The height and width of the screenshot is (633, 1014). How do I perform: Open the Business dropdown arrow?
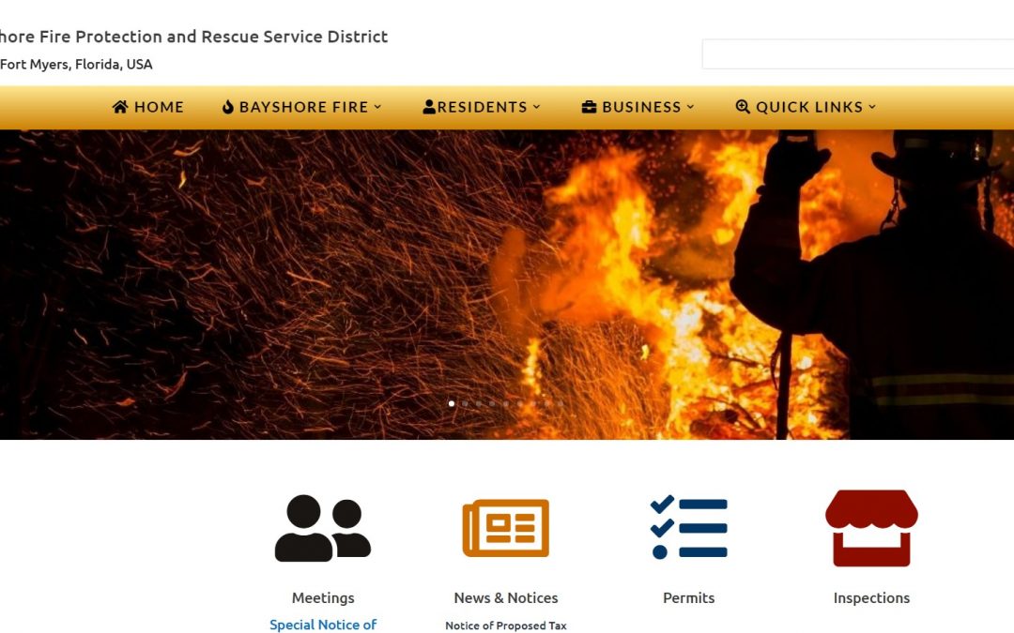(691, 107)
